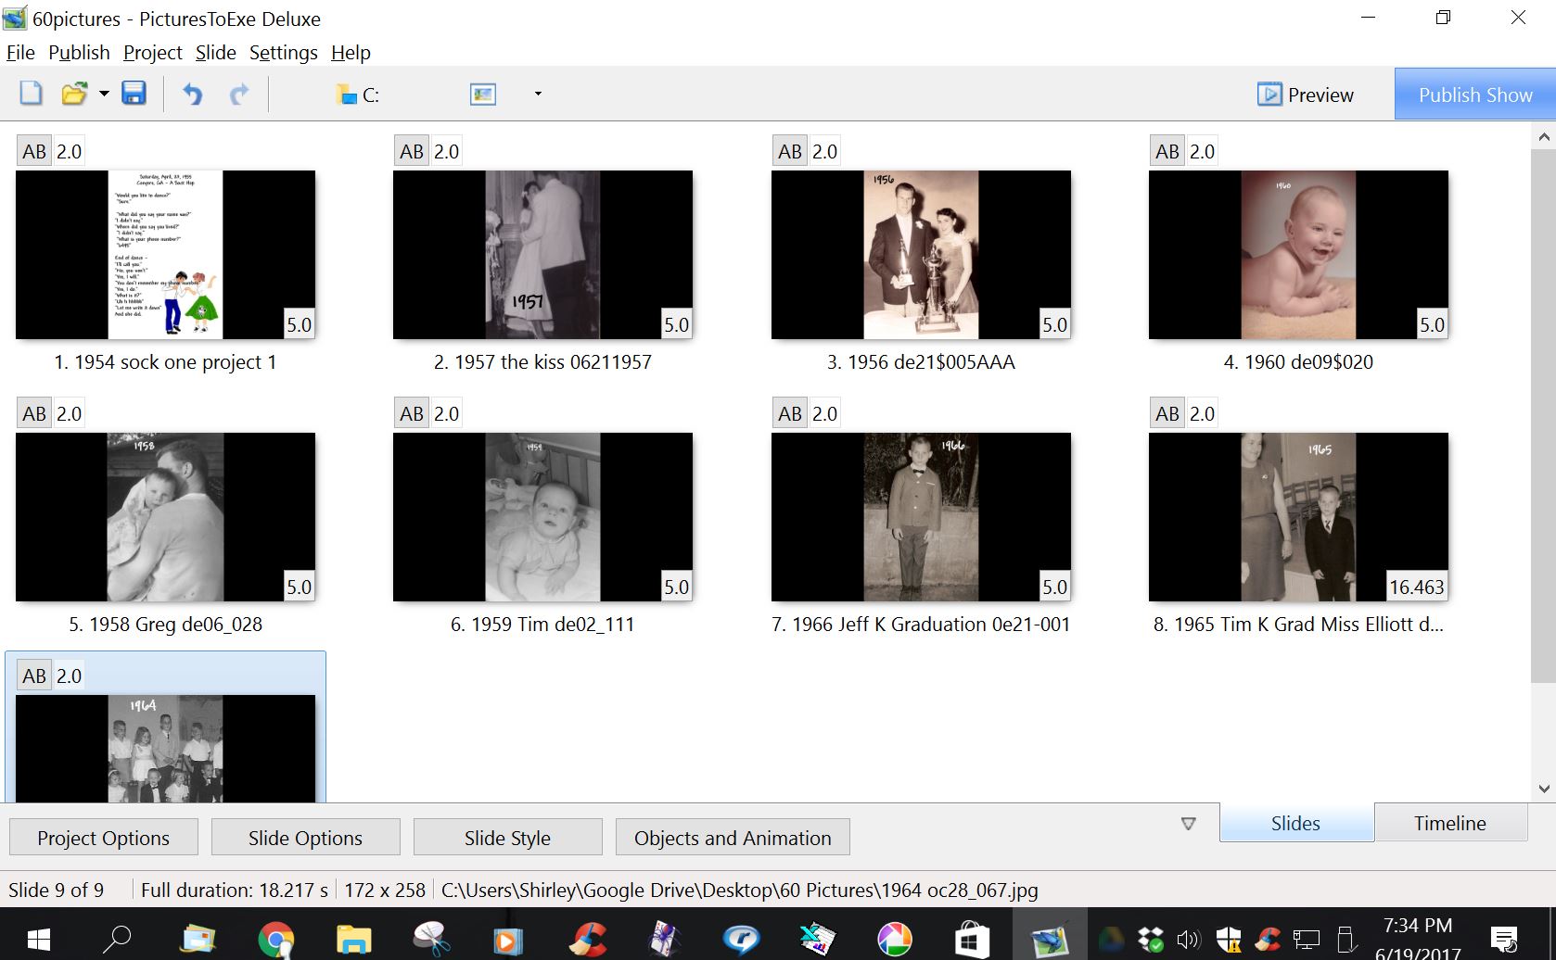
Task: Click the Open project folder icon
Action: point(73,94)
